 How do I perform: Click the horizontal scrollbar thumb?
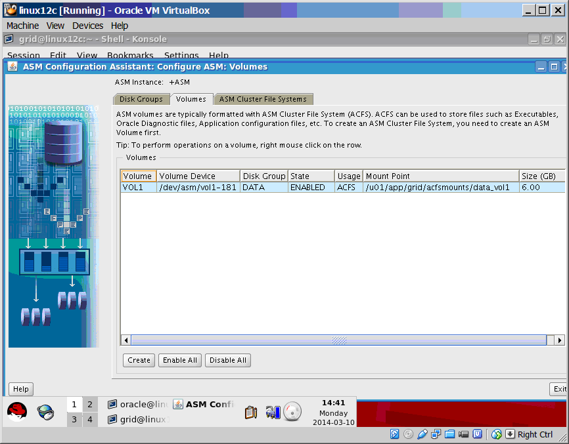click(339, 340)
